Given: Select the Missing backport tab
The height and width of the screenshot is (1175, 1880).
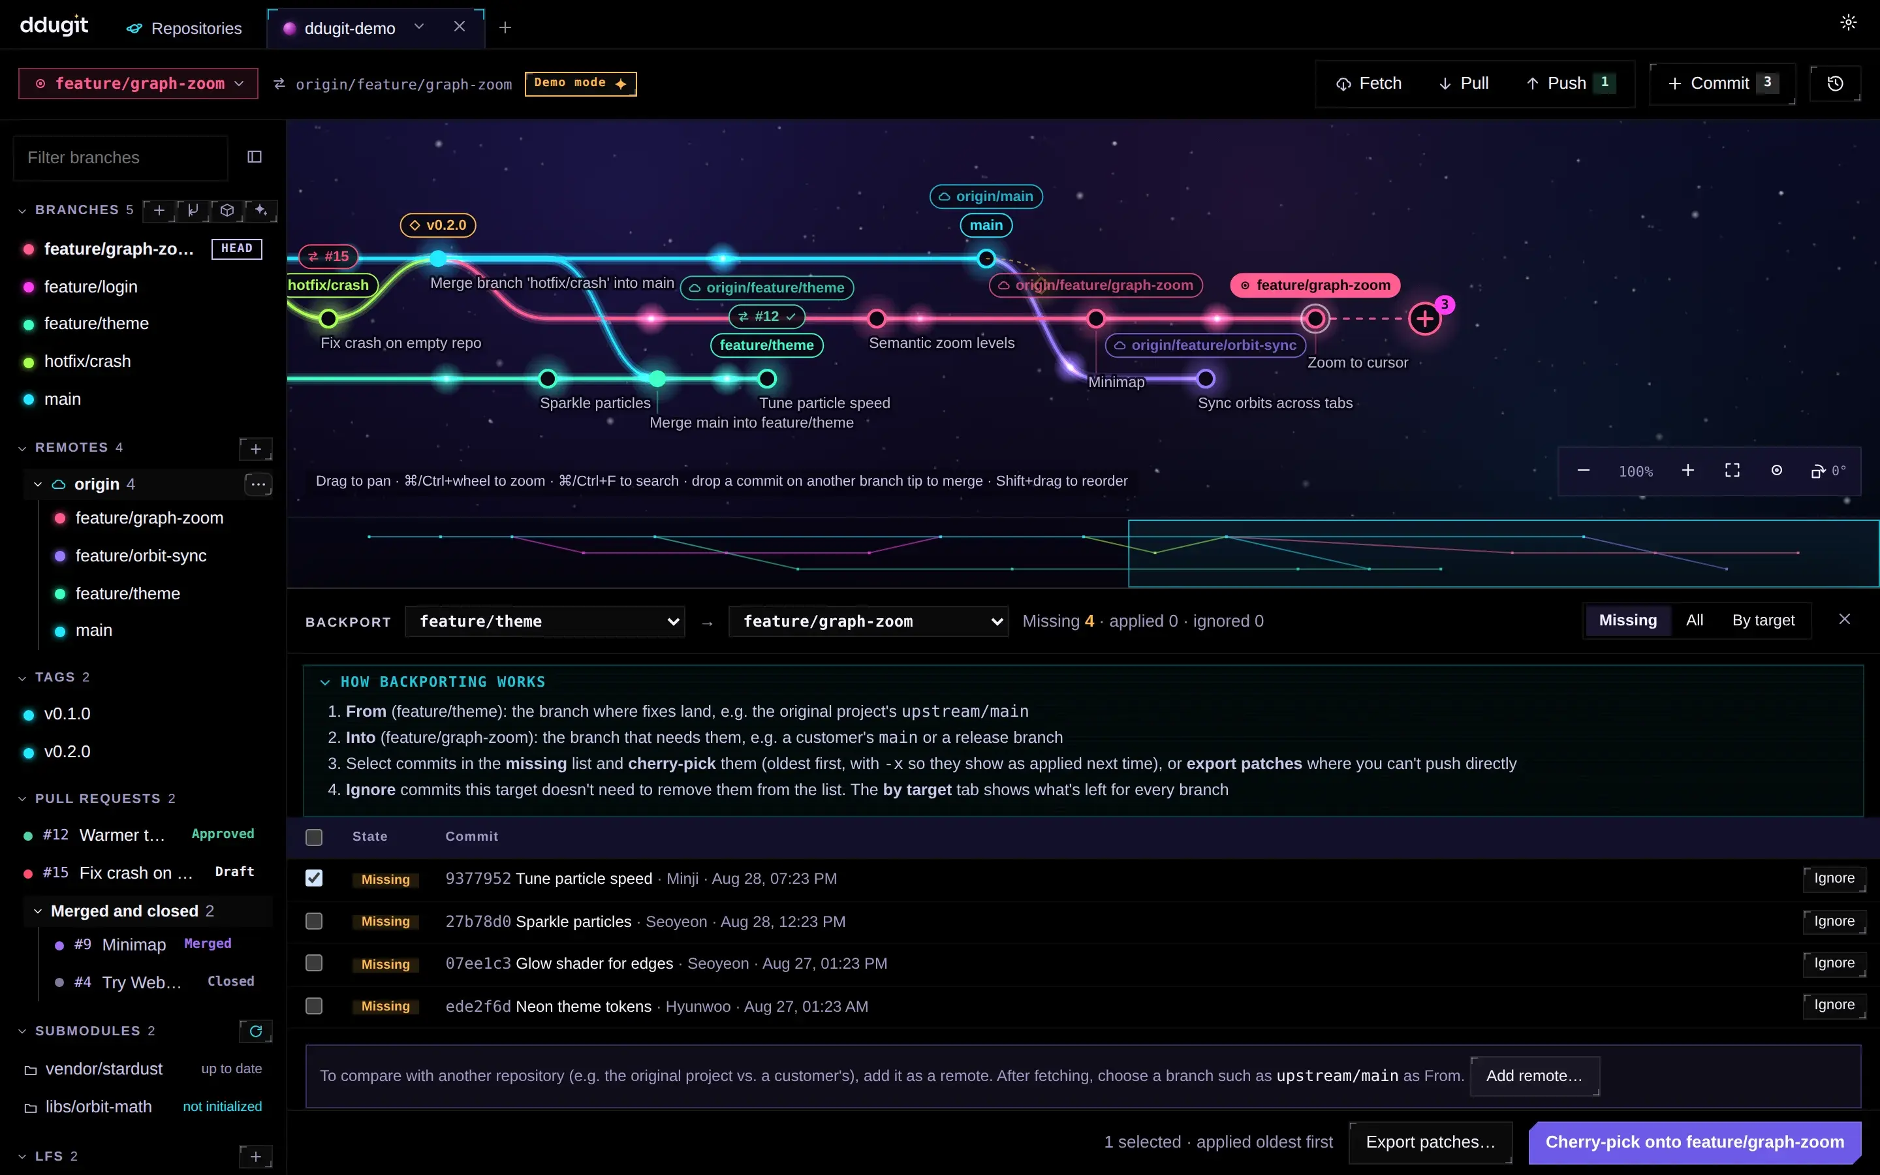Looking at the screenshot, I should pos(1627,620).
